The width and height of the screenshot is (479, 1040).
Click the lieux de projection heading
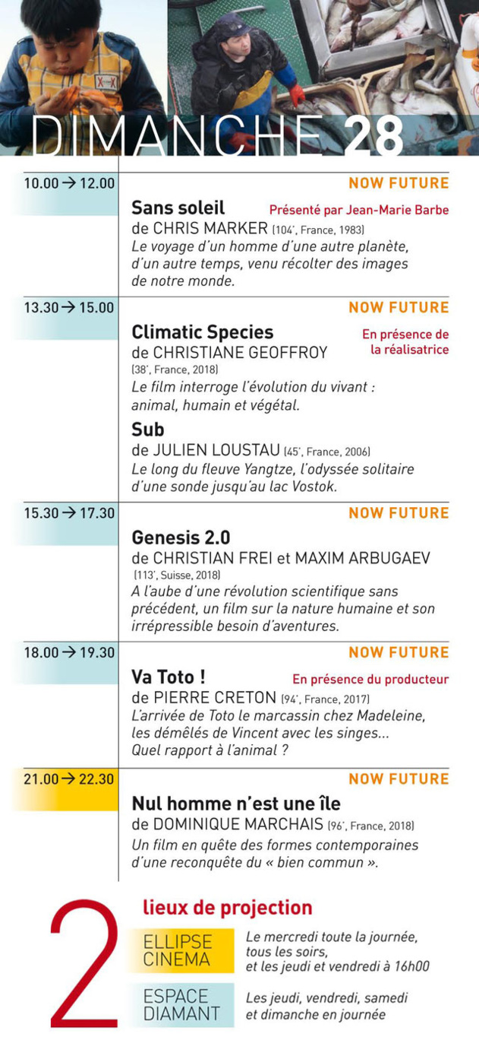click(228, 908)
